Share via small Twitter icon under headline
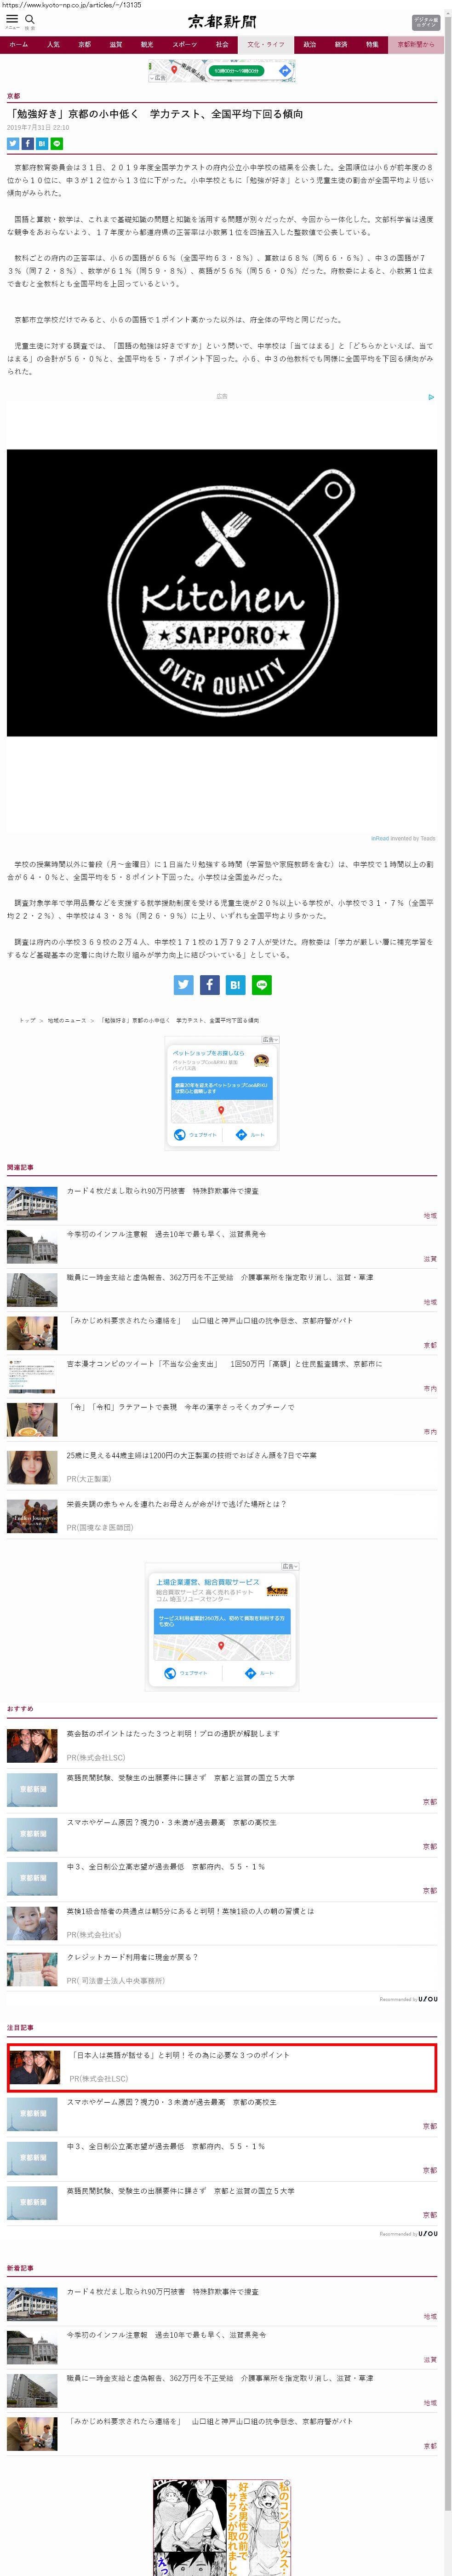Viewport: 452px width, 2576px height. [13, 144]
